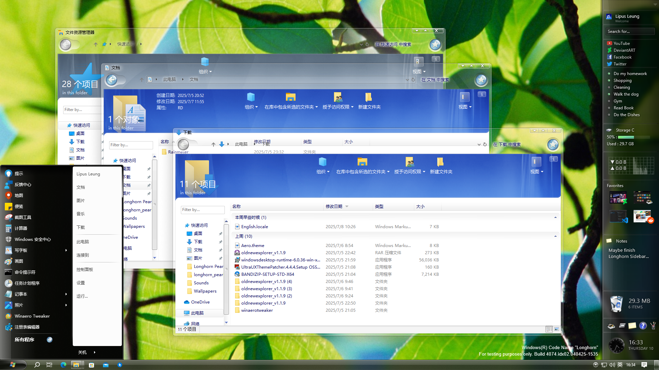Click the back button in 下载 window
659x370 pixels.
pyautogui.click(x=183, y=145)
